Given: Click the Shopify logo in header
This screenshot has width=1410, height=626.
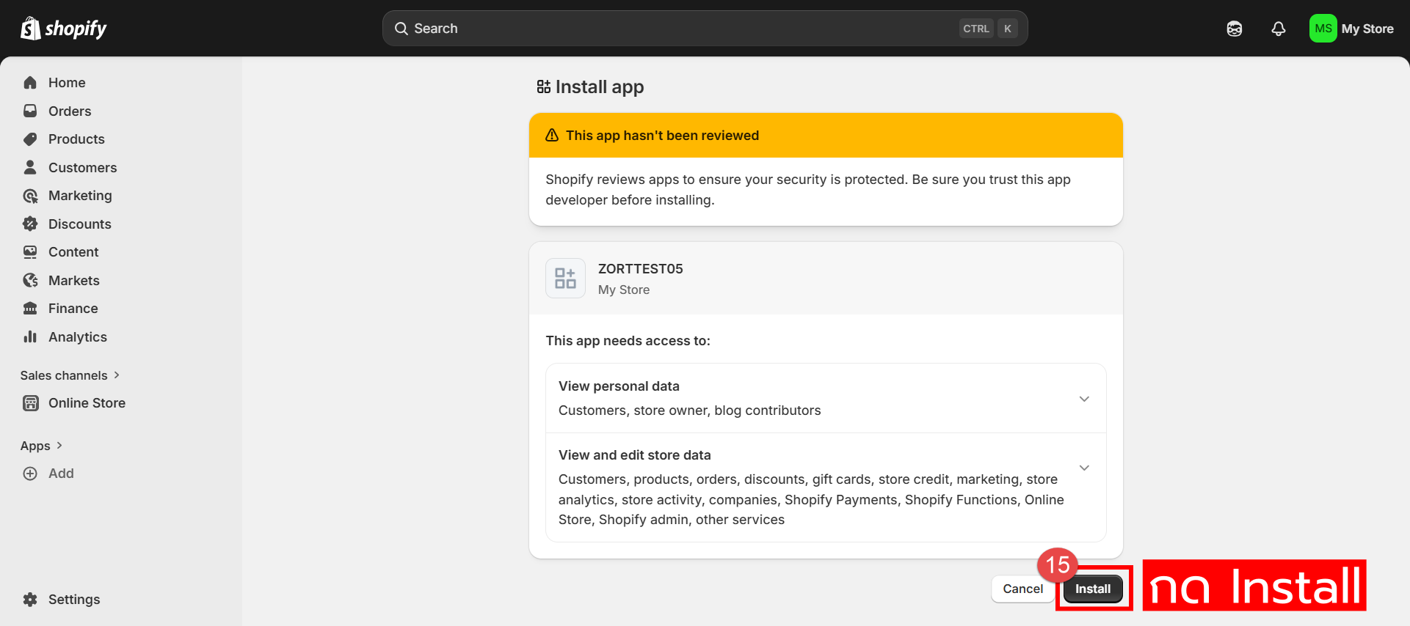Looking at the screenshot, I should click(x=64, y=29).
